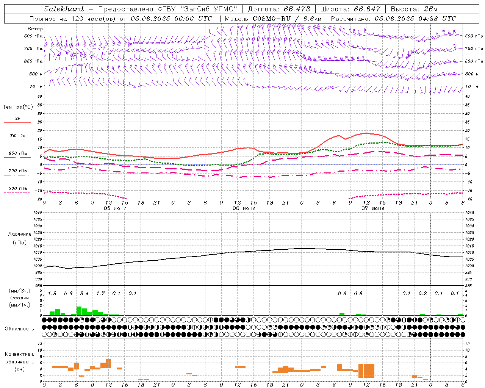The height and width of the screenshot is (388, 485).
Task: Click the 3.4 precipitation total value
Action: tap(84, 293)
